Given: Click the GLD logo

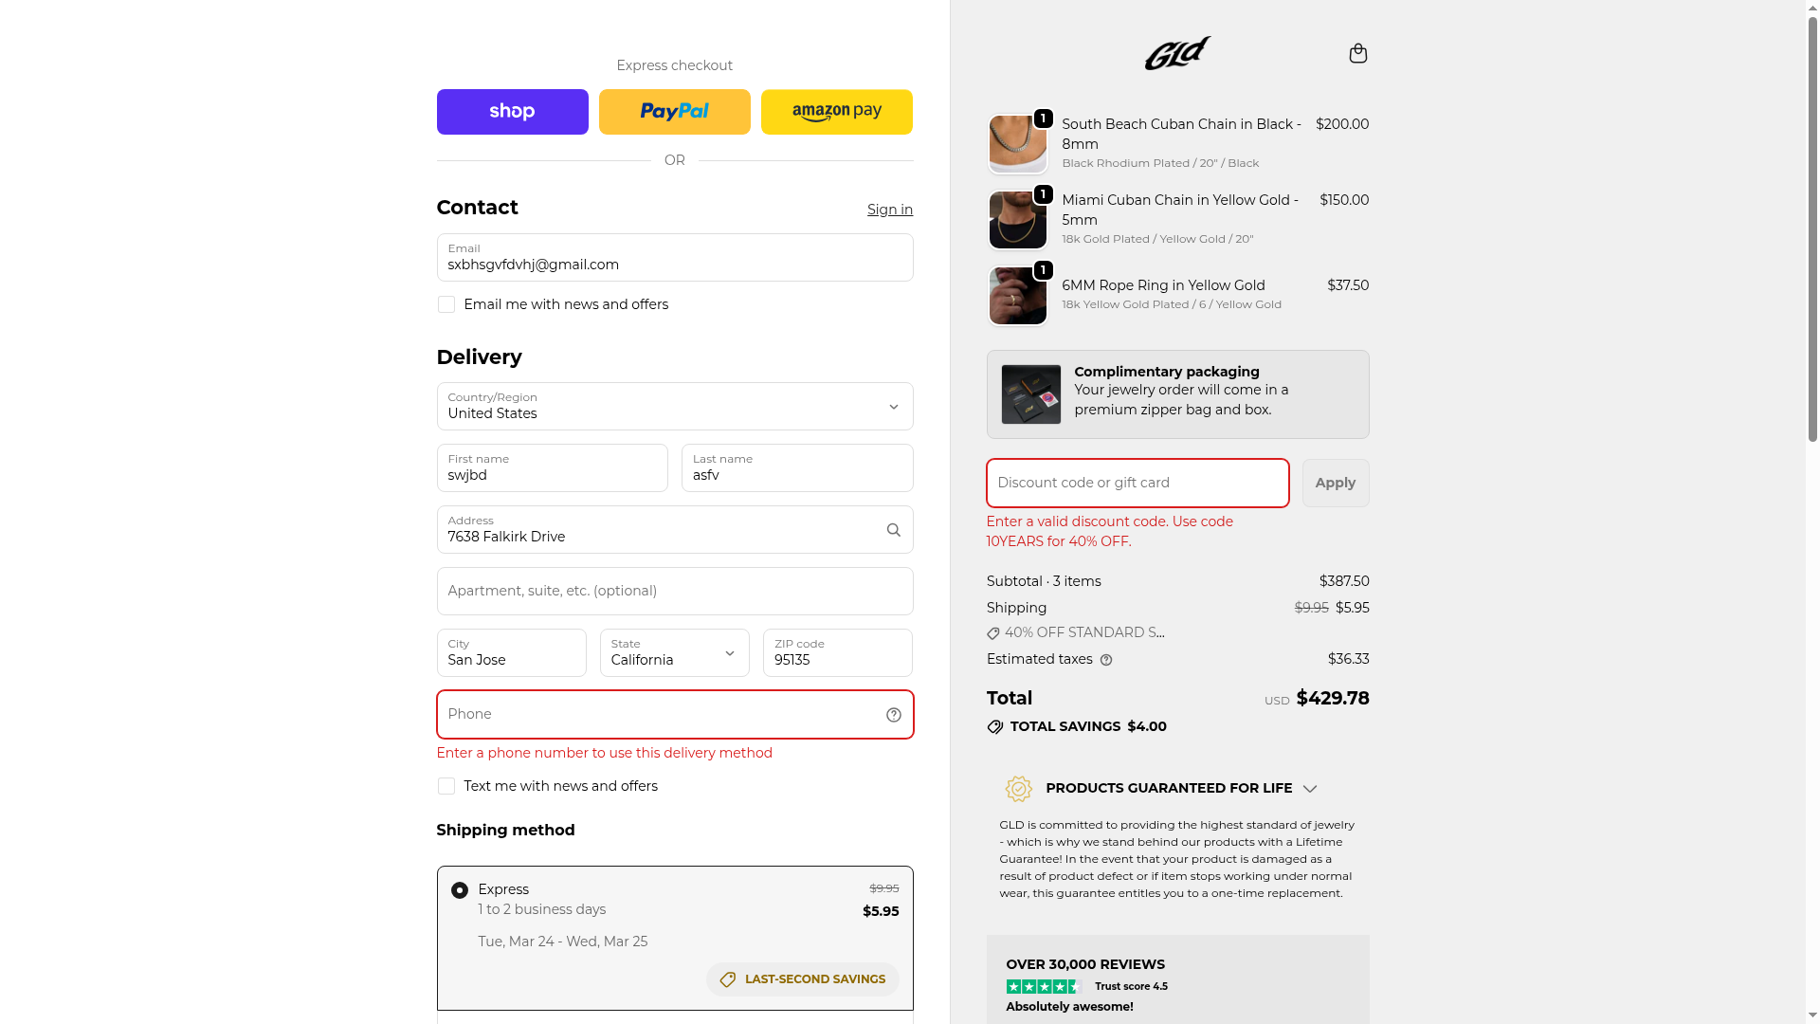Looking at the screenshot, I should click(x=1177, y=53).
